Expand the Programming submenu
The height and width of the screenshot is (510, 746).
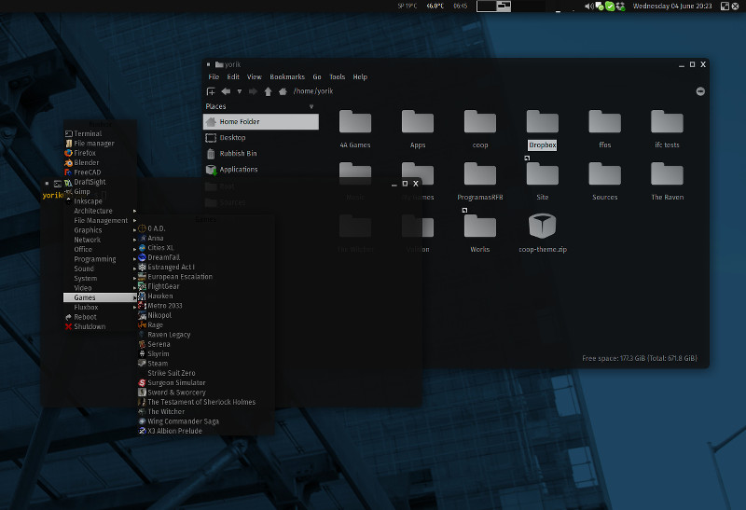coord(95,259)
